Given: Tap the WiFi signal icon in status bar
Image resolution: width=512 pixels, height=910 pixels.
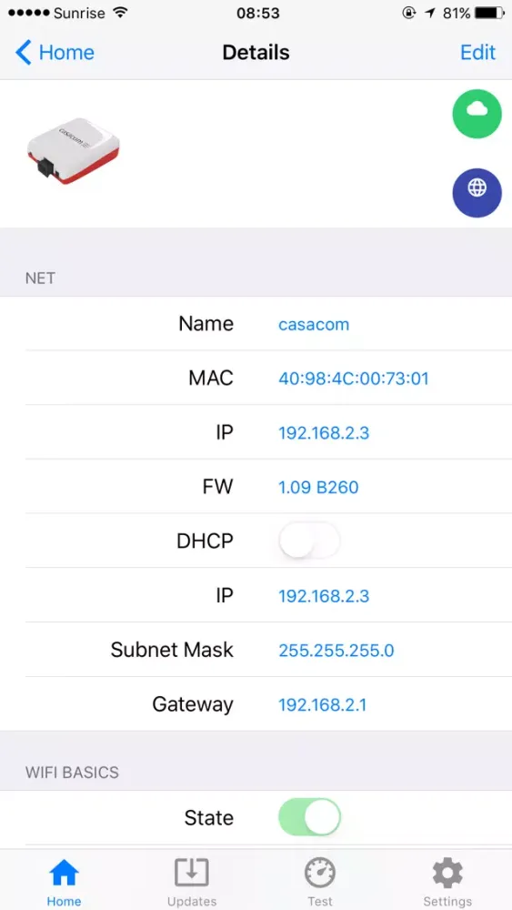Looking at the screenshot, I should tap(120, 13).
